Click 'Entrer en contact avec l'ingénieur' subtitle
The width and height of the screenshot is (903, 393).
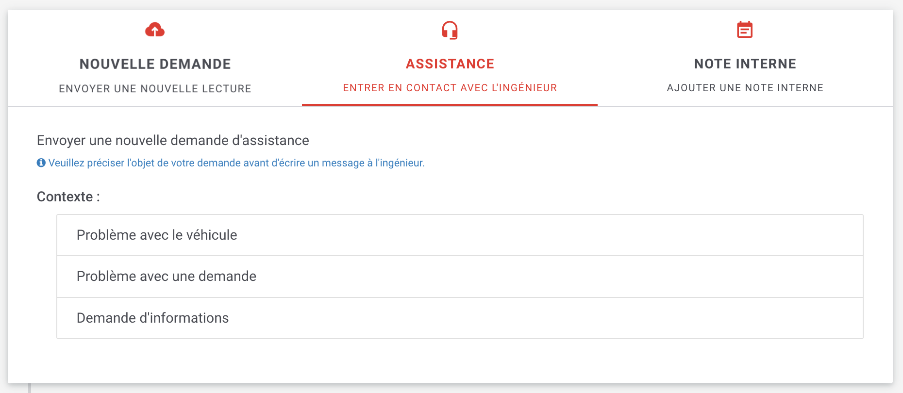(x=450, y=88)
